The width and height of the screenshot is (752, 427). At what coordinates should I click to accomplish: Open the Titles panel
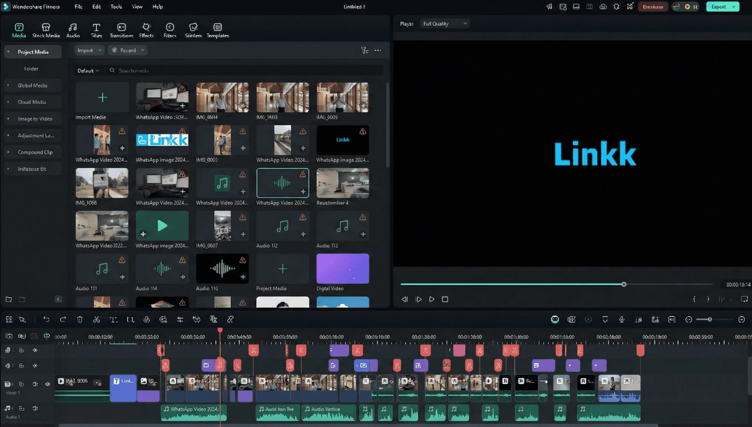pos(96,30)
